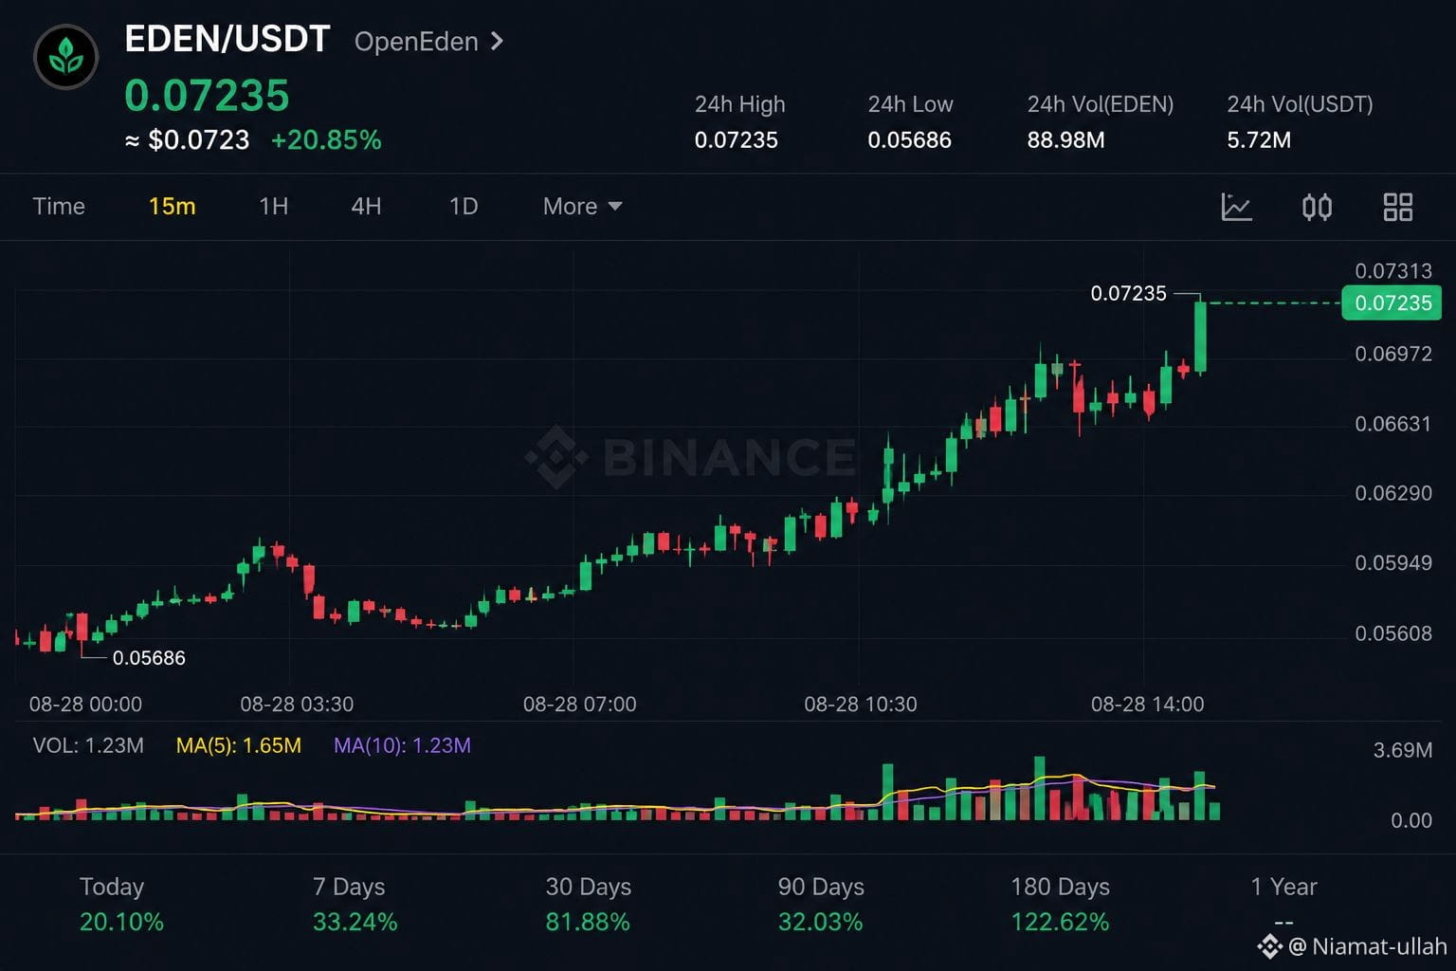Click the 24h Low value 0.05686
Image resolution: width=1456 pixels, height=971 pixels.
point(909,140)
